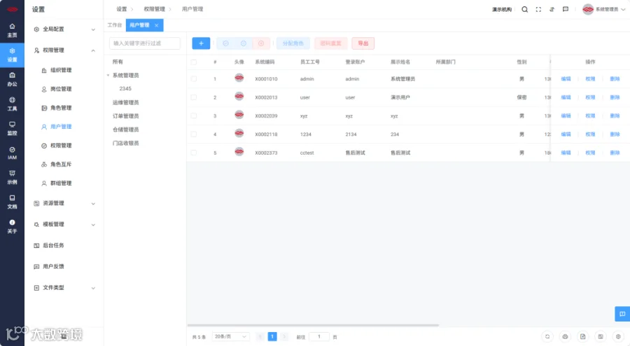Open 角色互斥 menu item
Image resolution: width=630 pixels, height=346 pixels.
click(x=61, y=165)
